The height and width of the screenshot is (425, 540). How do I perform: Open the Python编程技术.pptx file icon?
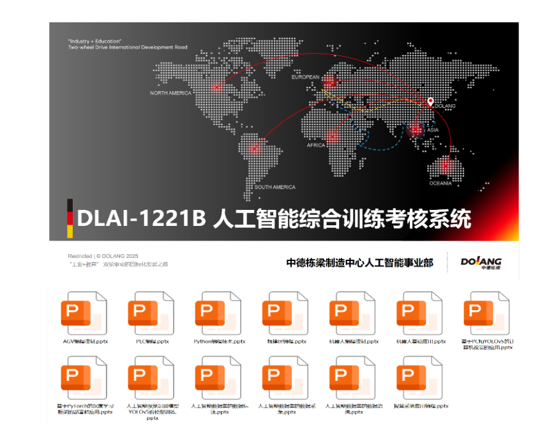coord(218,313)
